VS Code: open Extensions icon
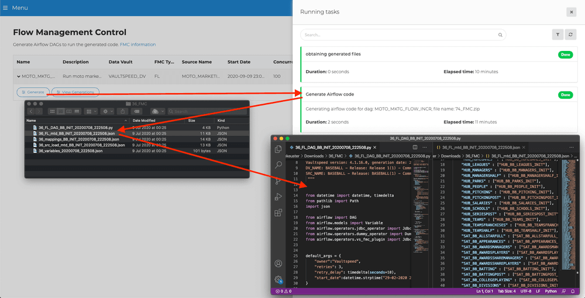The width and height of the screenshot is (585, 298). (x=278, y=213)
